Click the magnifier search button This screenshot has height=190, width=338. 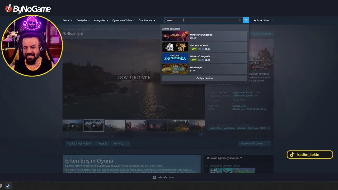pyautogui.click(x=246, y=20)
